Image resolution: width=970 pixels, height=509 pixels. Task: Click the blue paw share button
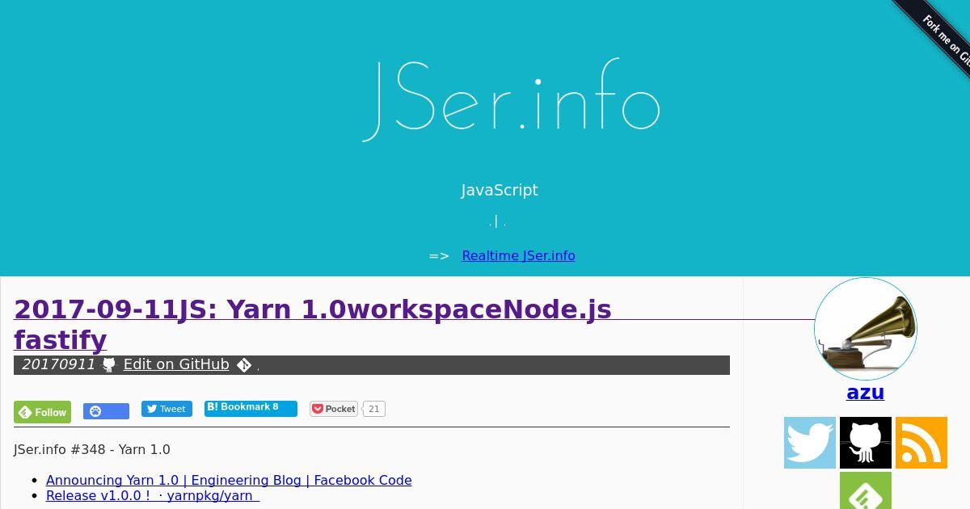click(x=106, y=411)
